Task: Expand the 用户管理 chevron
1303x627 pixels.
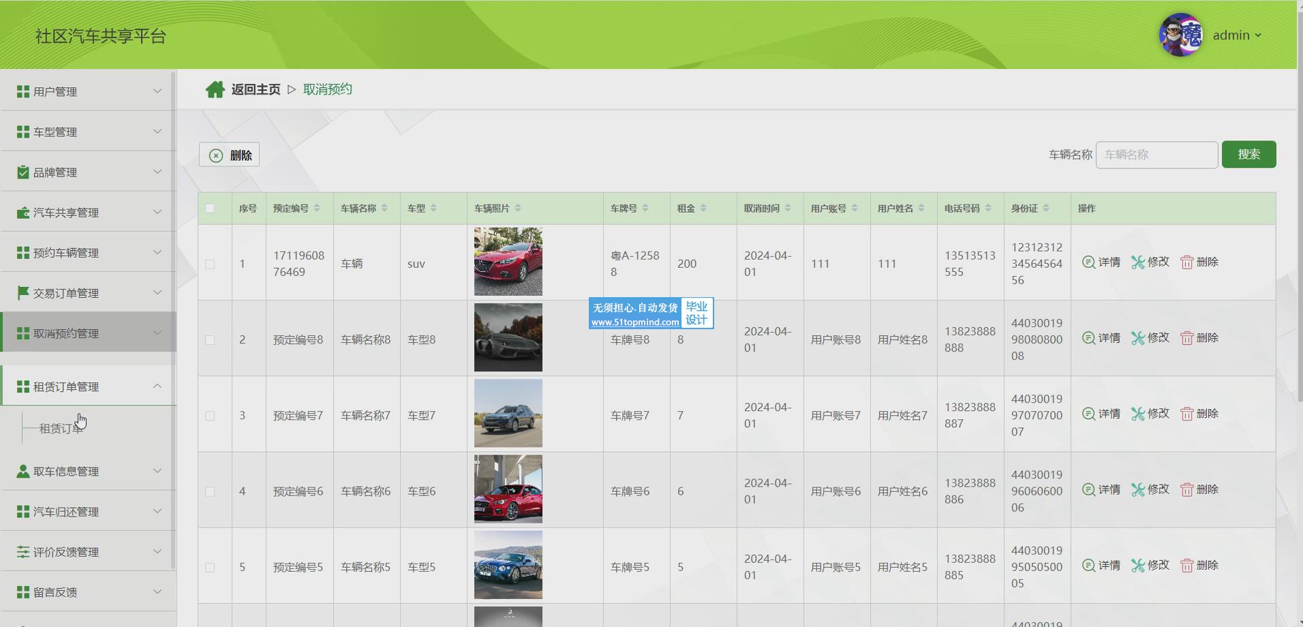Action: pos(157,91)
